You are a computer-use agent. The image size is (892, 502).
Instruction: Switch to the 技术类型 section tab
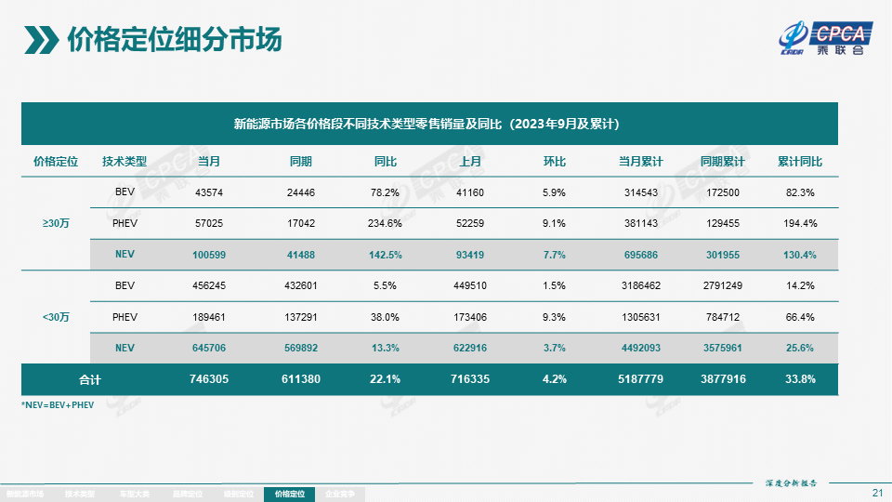click(80, 495)
